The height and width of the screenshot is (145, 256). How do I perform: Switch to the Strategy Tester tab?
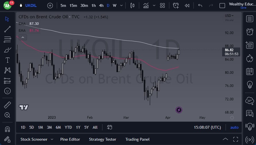coord(102,139)
